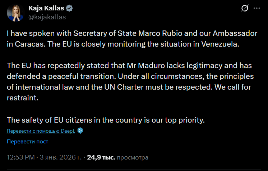Viewport: 268px width, 171px height.
Task: Click Kaja Kallas's profile avatar
Action: (x=14, y=13)
